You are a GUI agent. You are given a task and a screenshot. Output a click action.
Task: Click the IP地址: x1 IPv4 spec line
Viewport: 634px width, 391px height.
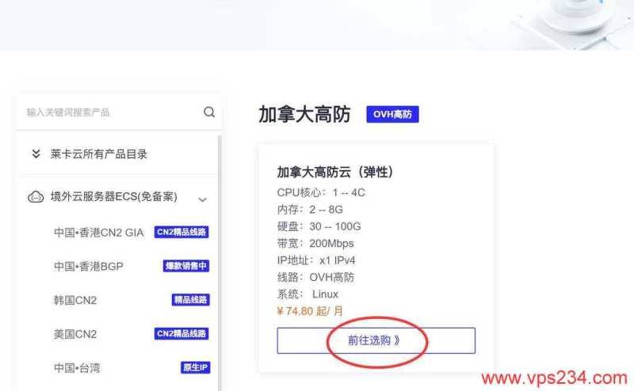click(316, 260)
